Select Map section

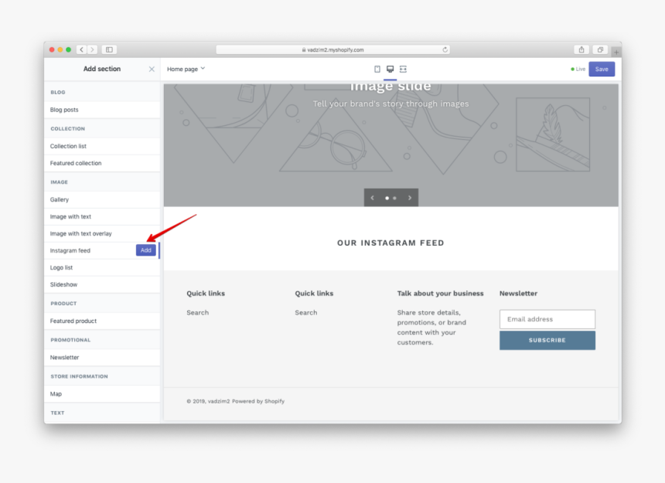pos(102,393)
